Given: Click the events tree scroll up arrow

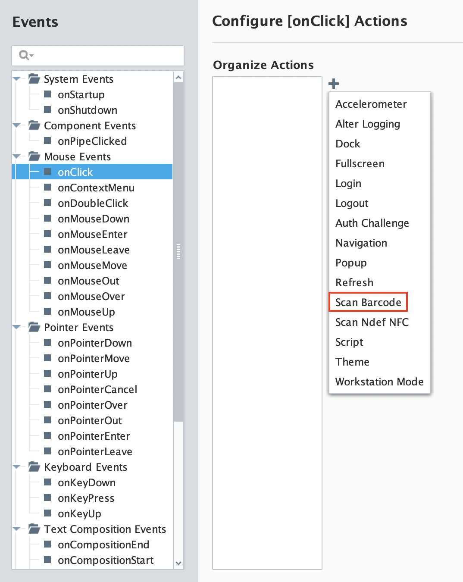Looking at the screenshot, I should [178, 77].
